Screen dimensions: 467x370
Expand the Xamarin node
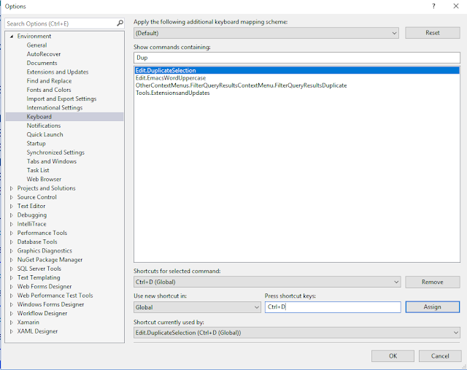pyautogui.click(x=12, y=323)
